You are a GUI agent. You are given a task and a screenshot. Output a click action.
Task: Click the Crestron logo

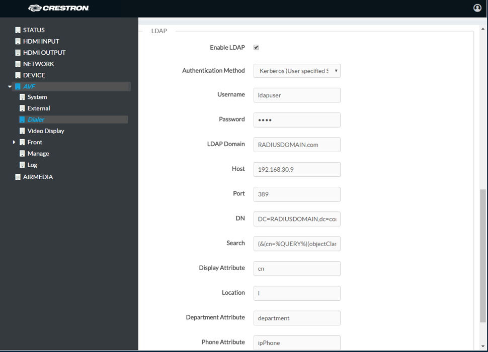pos(57,8)
